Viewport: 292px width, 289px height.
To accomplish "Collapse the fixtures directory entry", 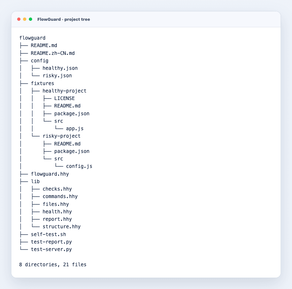I will click(x=43, y=83).
